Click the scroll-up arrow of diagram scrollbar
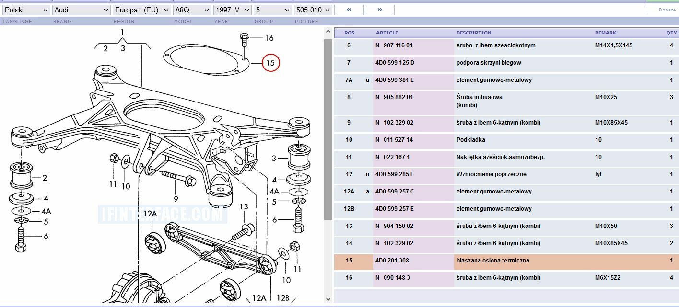The width and height of the screenshot is (679, 307). coord(328,33)
